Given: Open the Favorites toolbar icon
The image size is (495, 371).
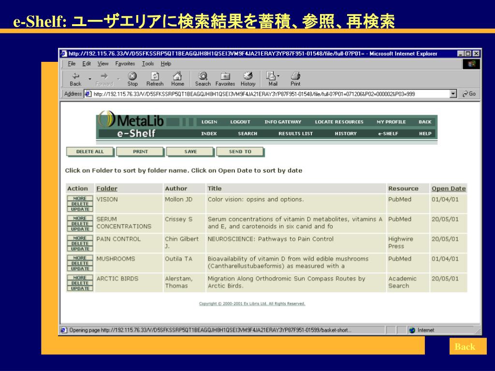Looking at the screenshot, I should point(225,79).
